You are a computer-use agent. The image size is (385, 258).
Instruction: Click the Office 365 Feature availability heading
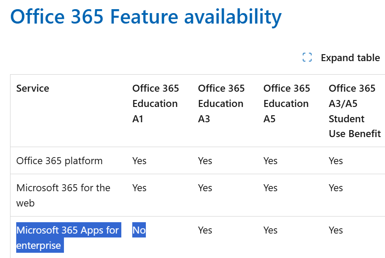[146, 17]
